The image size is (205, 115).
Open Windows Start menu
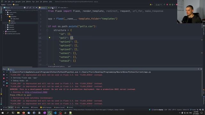tap(3, 113)
